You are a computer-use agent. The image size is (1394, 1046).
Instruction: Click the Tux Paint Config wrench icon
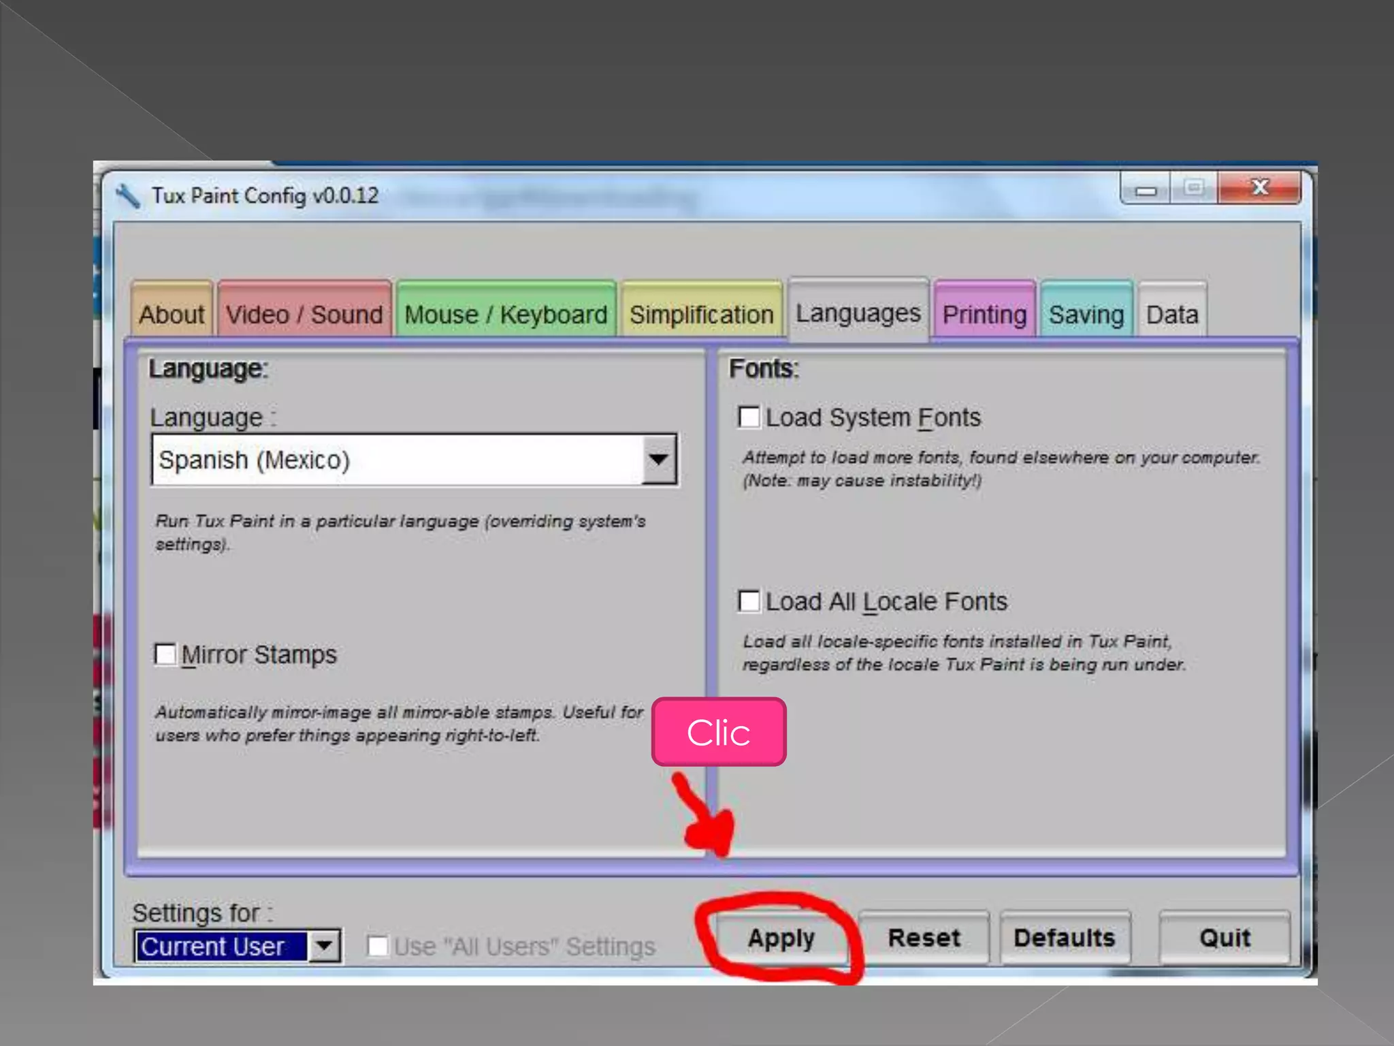(x=127, y=196)
